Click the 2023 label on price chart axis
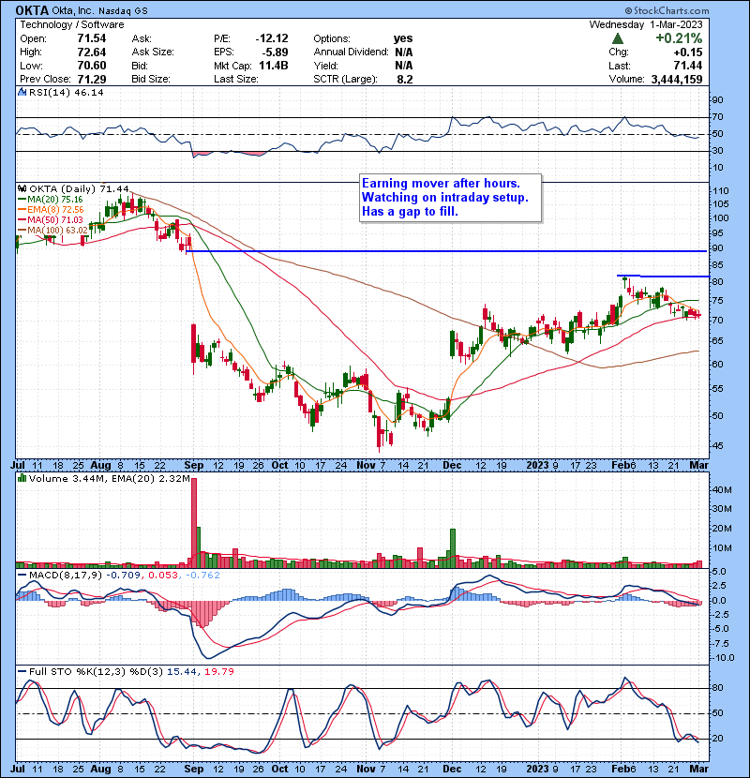The image size is (750, 778). click(x=537, y=466)
